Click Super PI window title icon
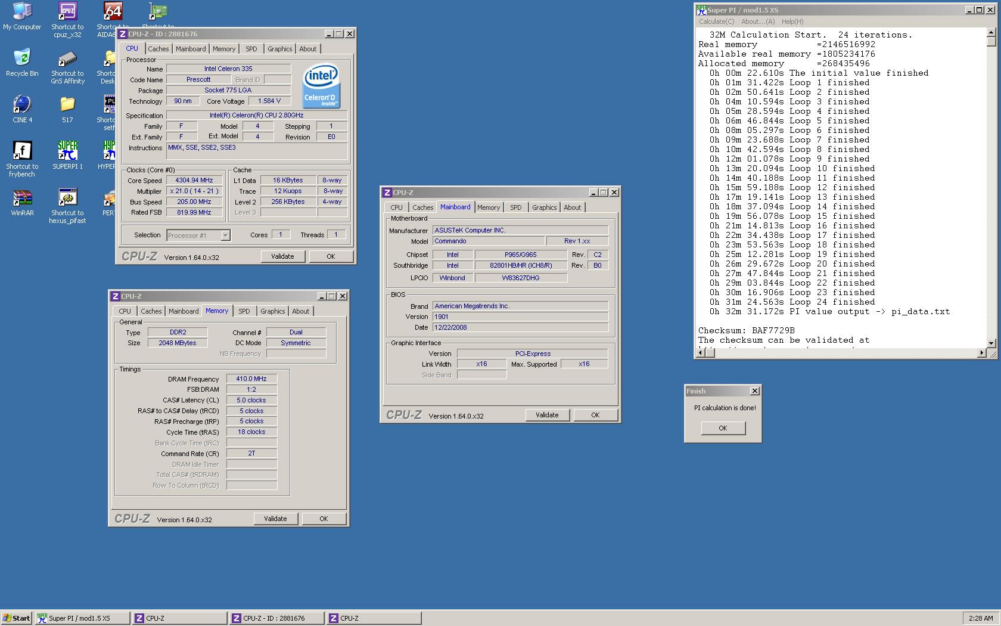This screenshot has width=1001, height=626. 702,10
